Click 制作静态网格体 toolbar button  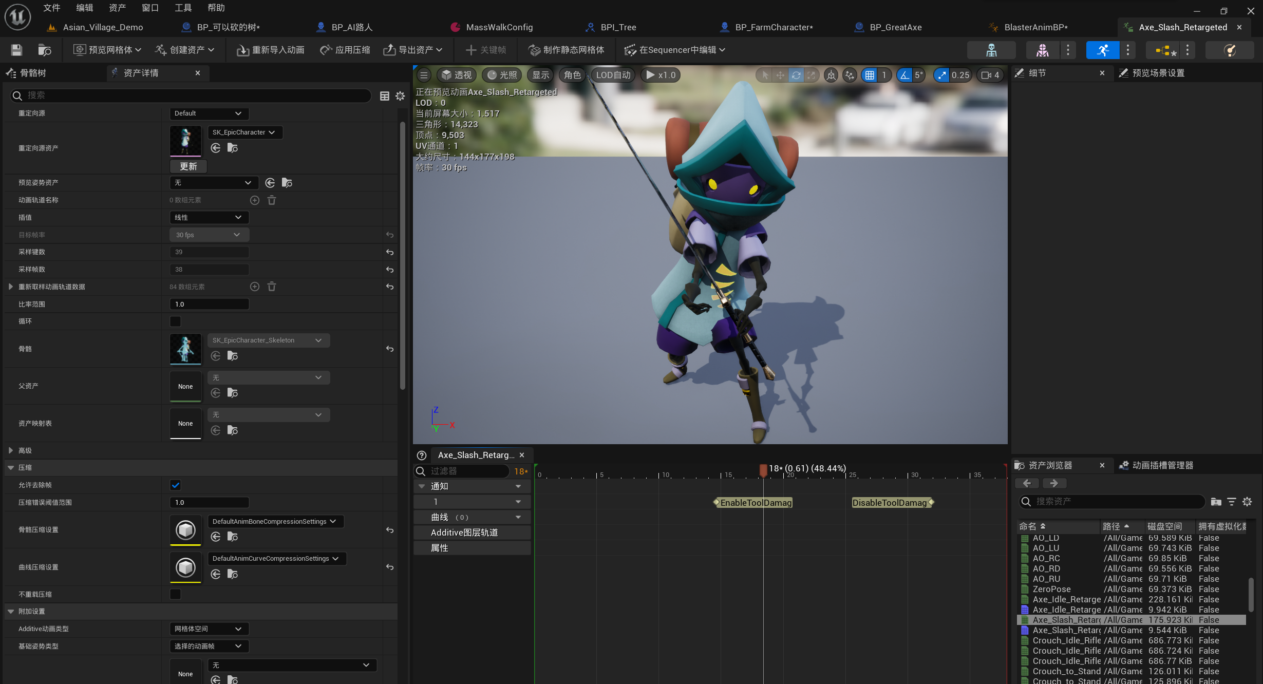pos(566,50)
